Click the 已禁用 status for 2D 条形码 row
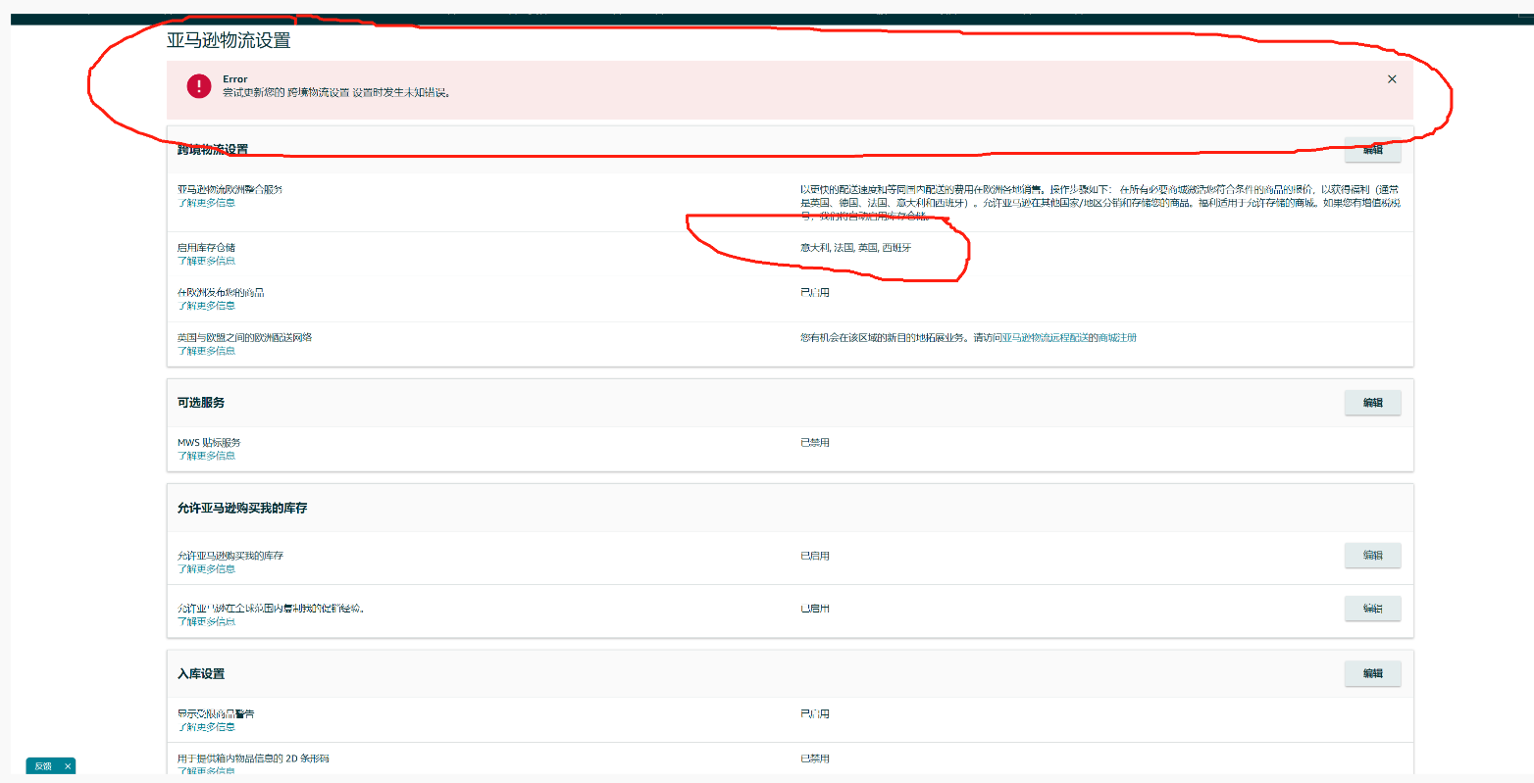 pos(815,759)
